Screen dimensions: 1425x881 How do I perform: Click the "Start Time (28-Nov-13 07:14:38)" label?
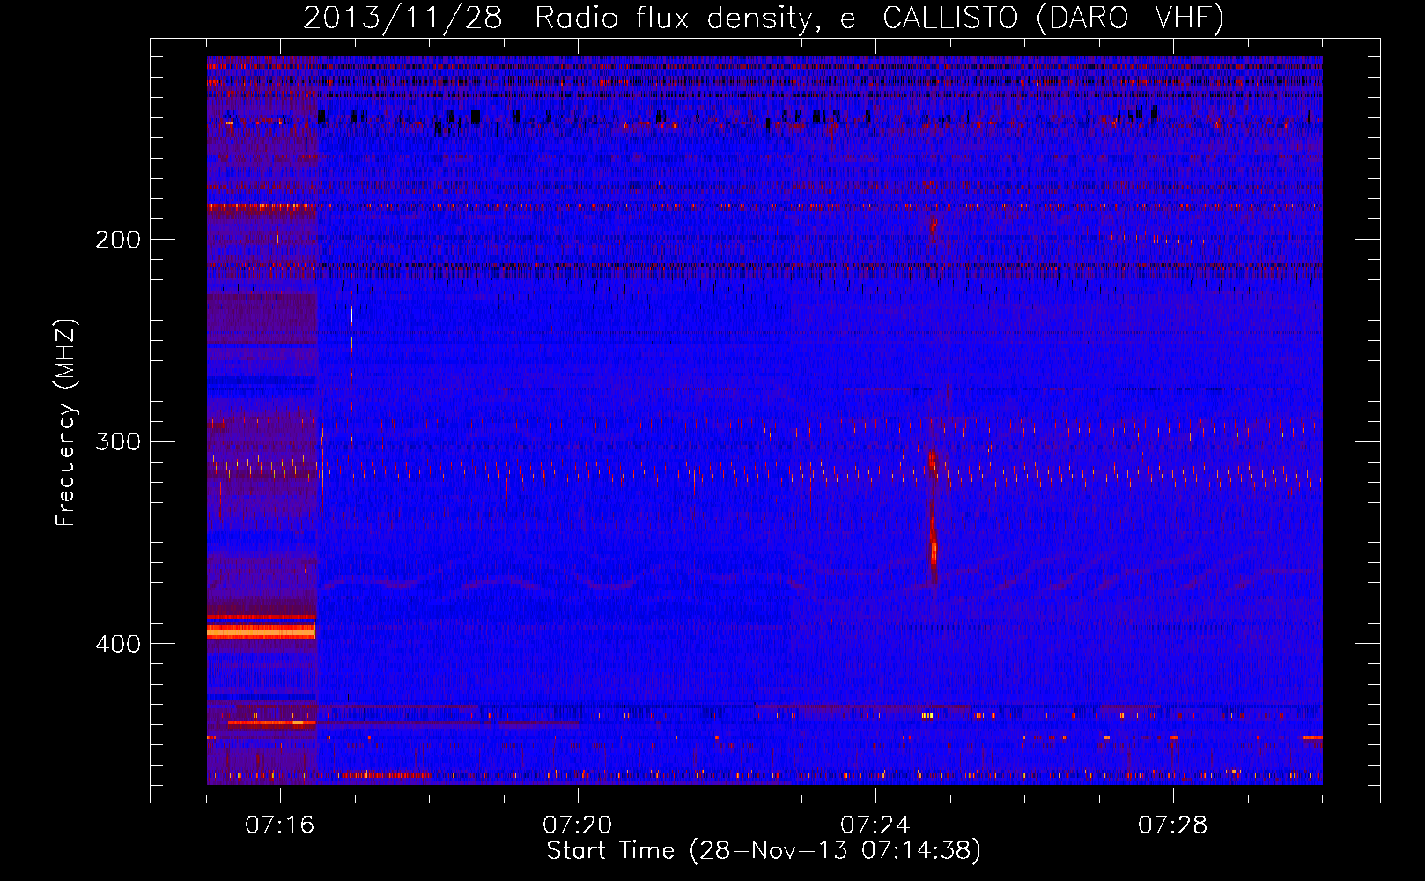pyautogui.click(x=764, y=851)
